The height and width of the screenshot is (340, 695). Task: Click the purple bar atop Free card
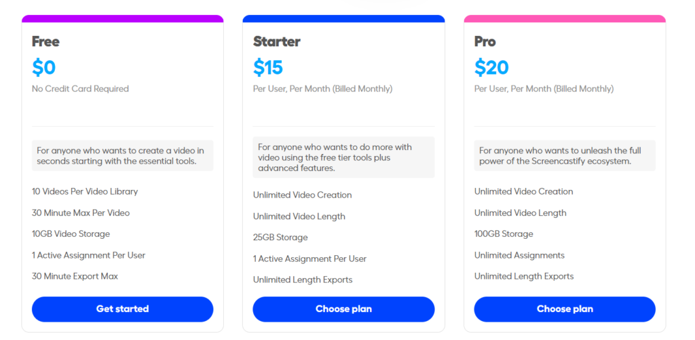click(122, 18)
